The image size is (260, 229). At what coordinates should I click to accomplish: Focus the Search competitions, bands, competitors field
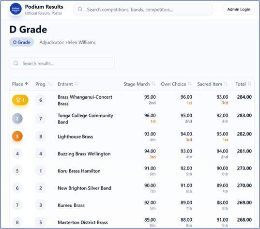[143, 10]
